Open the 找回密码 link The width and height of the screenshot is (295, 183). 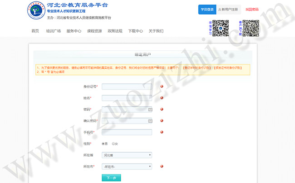[x=252, y=9]
